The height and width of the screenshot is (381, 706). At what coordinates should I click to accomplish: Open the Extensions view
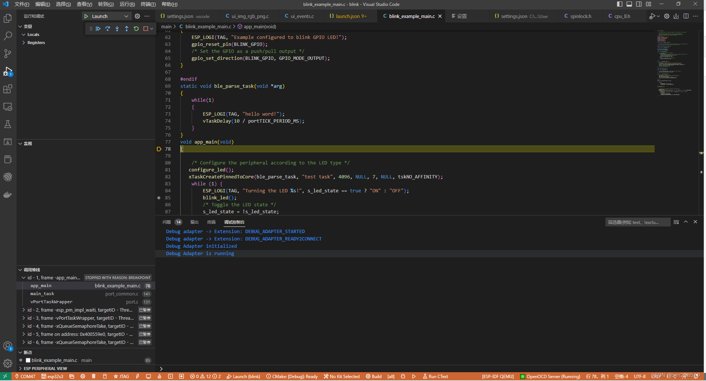8,89
